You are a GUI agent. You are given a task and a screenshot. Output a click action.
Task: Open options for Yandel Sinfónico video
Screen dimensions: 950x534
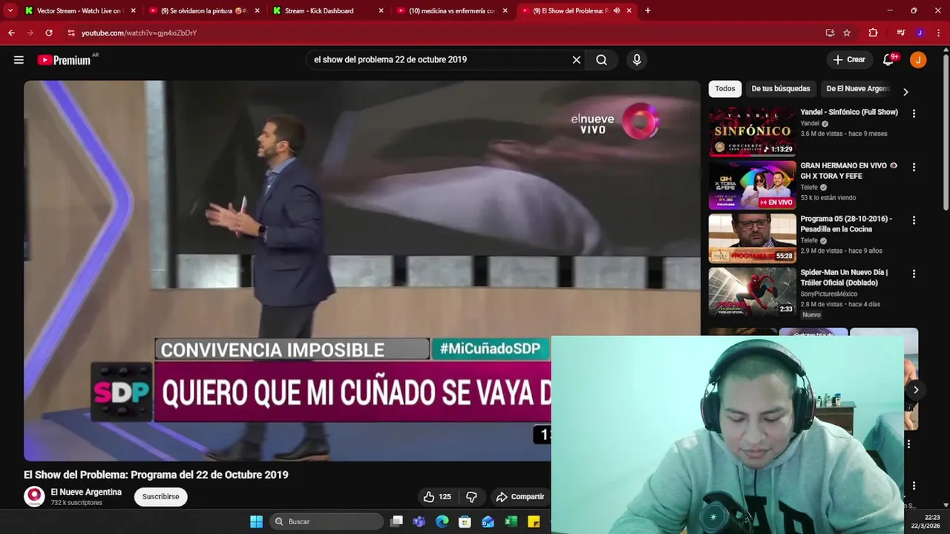tap(914, 113)
